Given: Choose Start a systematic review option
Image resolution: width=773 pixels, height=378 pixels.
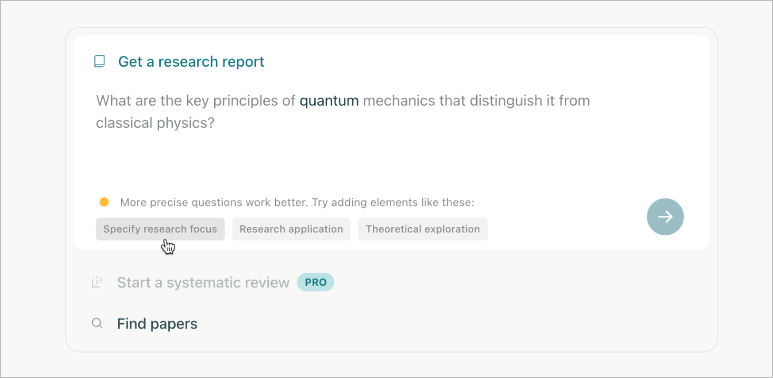Looking at the screenshot, I should (203, 283).
